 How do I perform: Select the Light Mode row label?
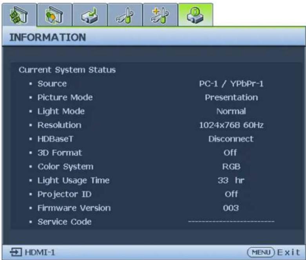pos(61,111)
